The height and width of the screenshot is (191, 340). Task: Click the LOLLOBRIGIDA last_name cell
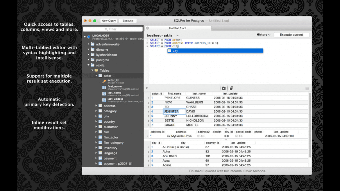pyautogui.click(x=197, y=116)
